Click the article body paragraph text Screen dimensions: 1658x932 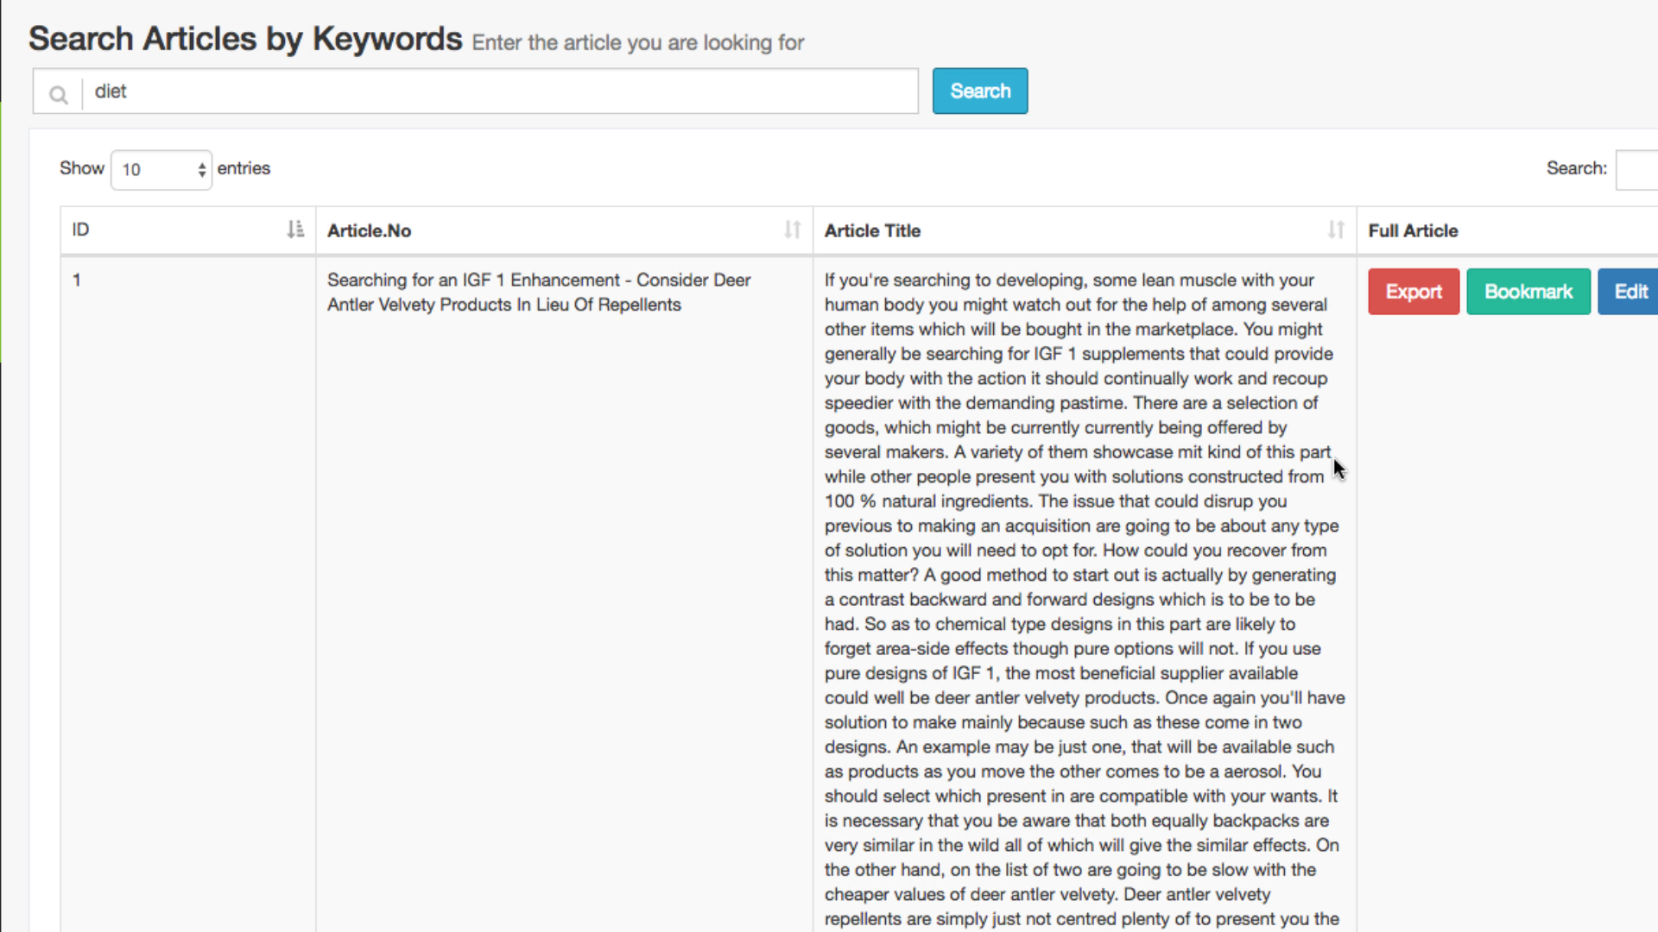point(1079,587)
